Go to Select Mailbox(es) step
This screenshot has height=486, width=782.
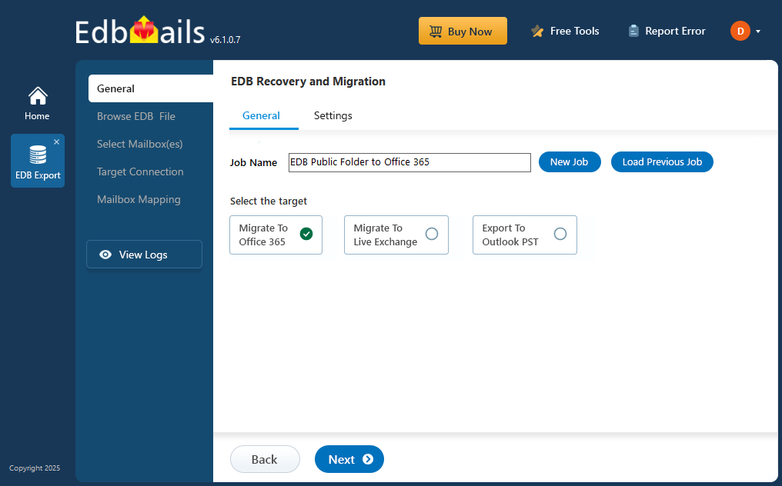coord(139,144)
